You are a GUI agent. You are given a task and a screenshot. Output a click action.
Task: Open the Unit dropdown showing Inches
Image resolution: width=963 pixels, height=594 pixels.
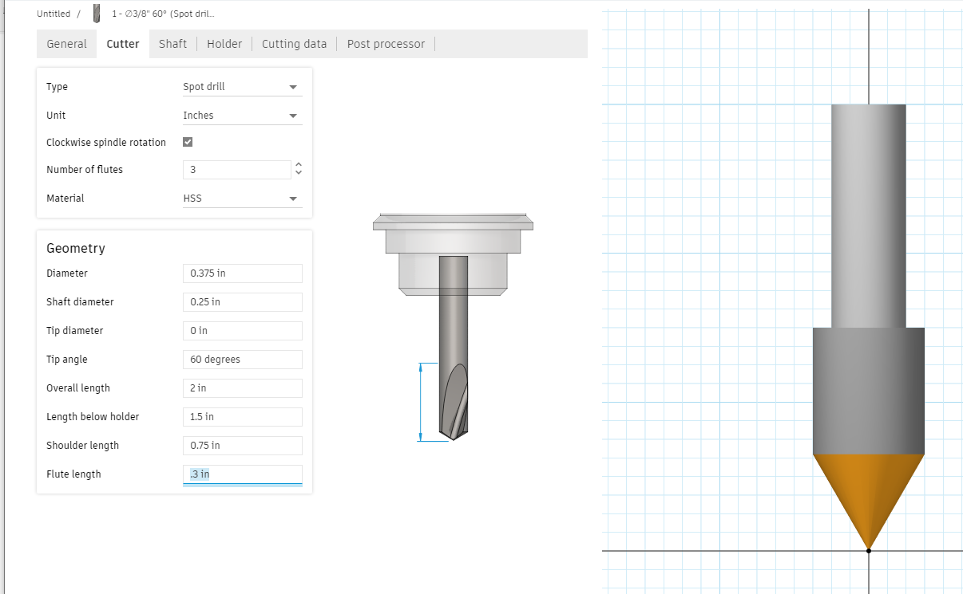(243, 116)
